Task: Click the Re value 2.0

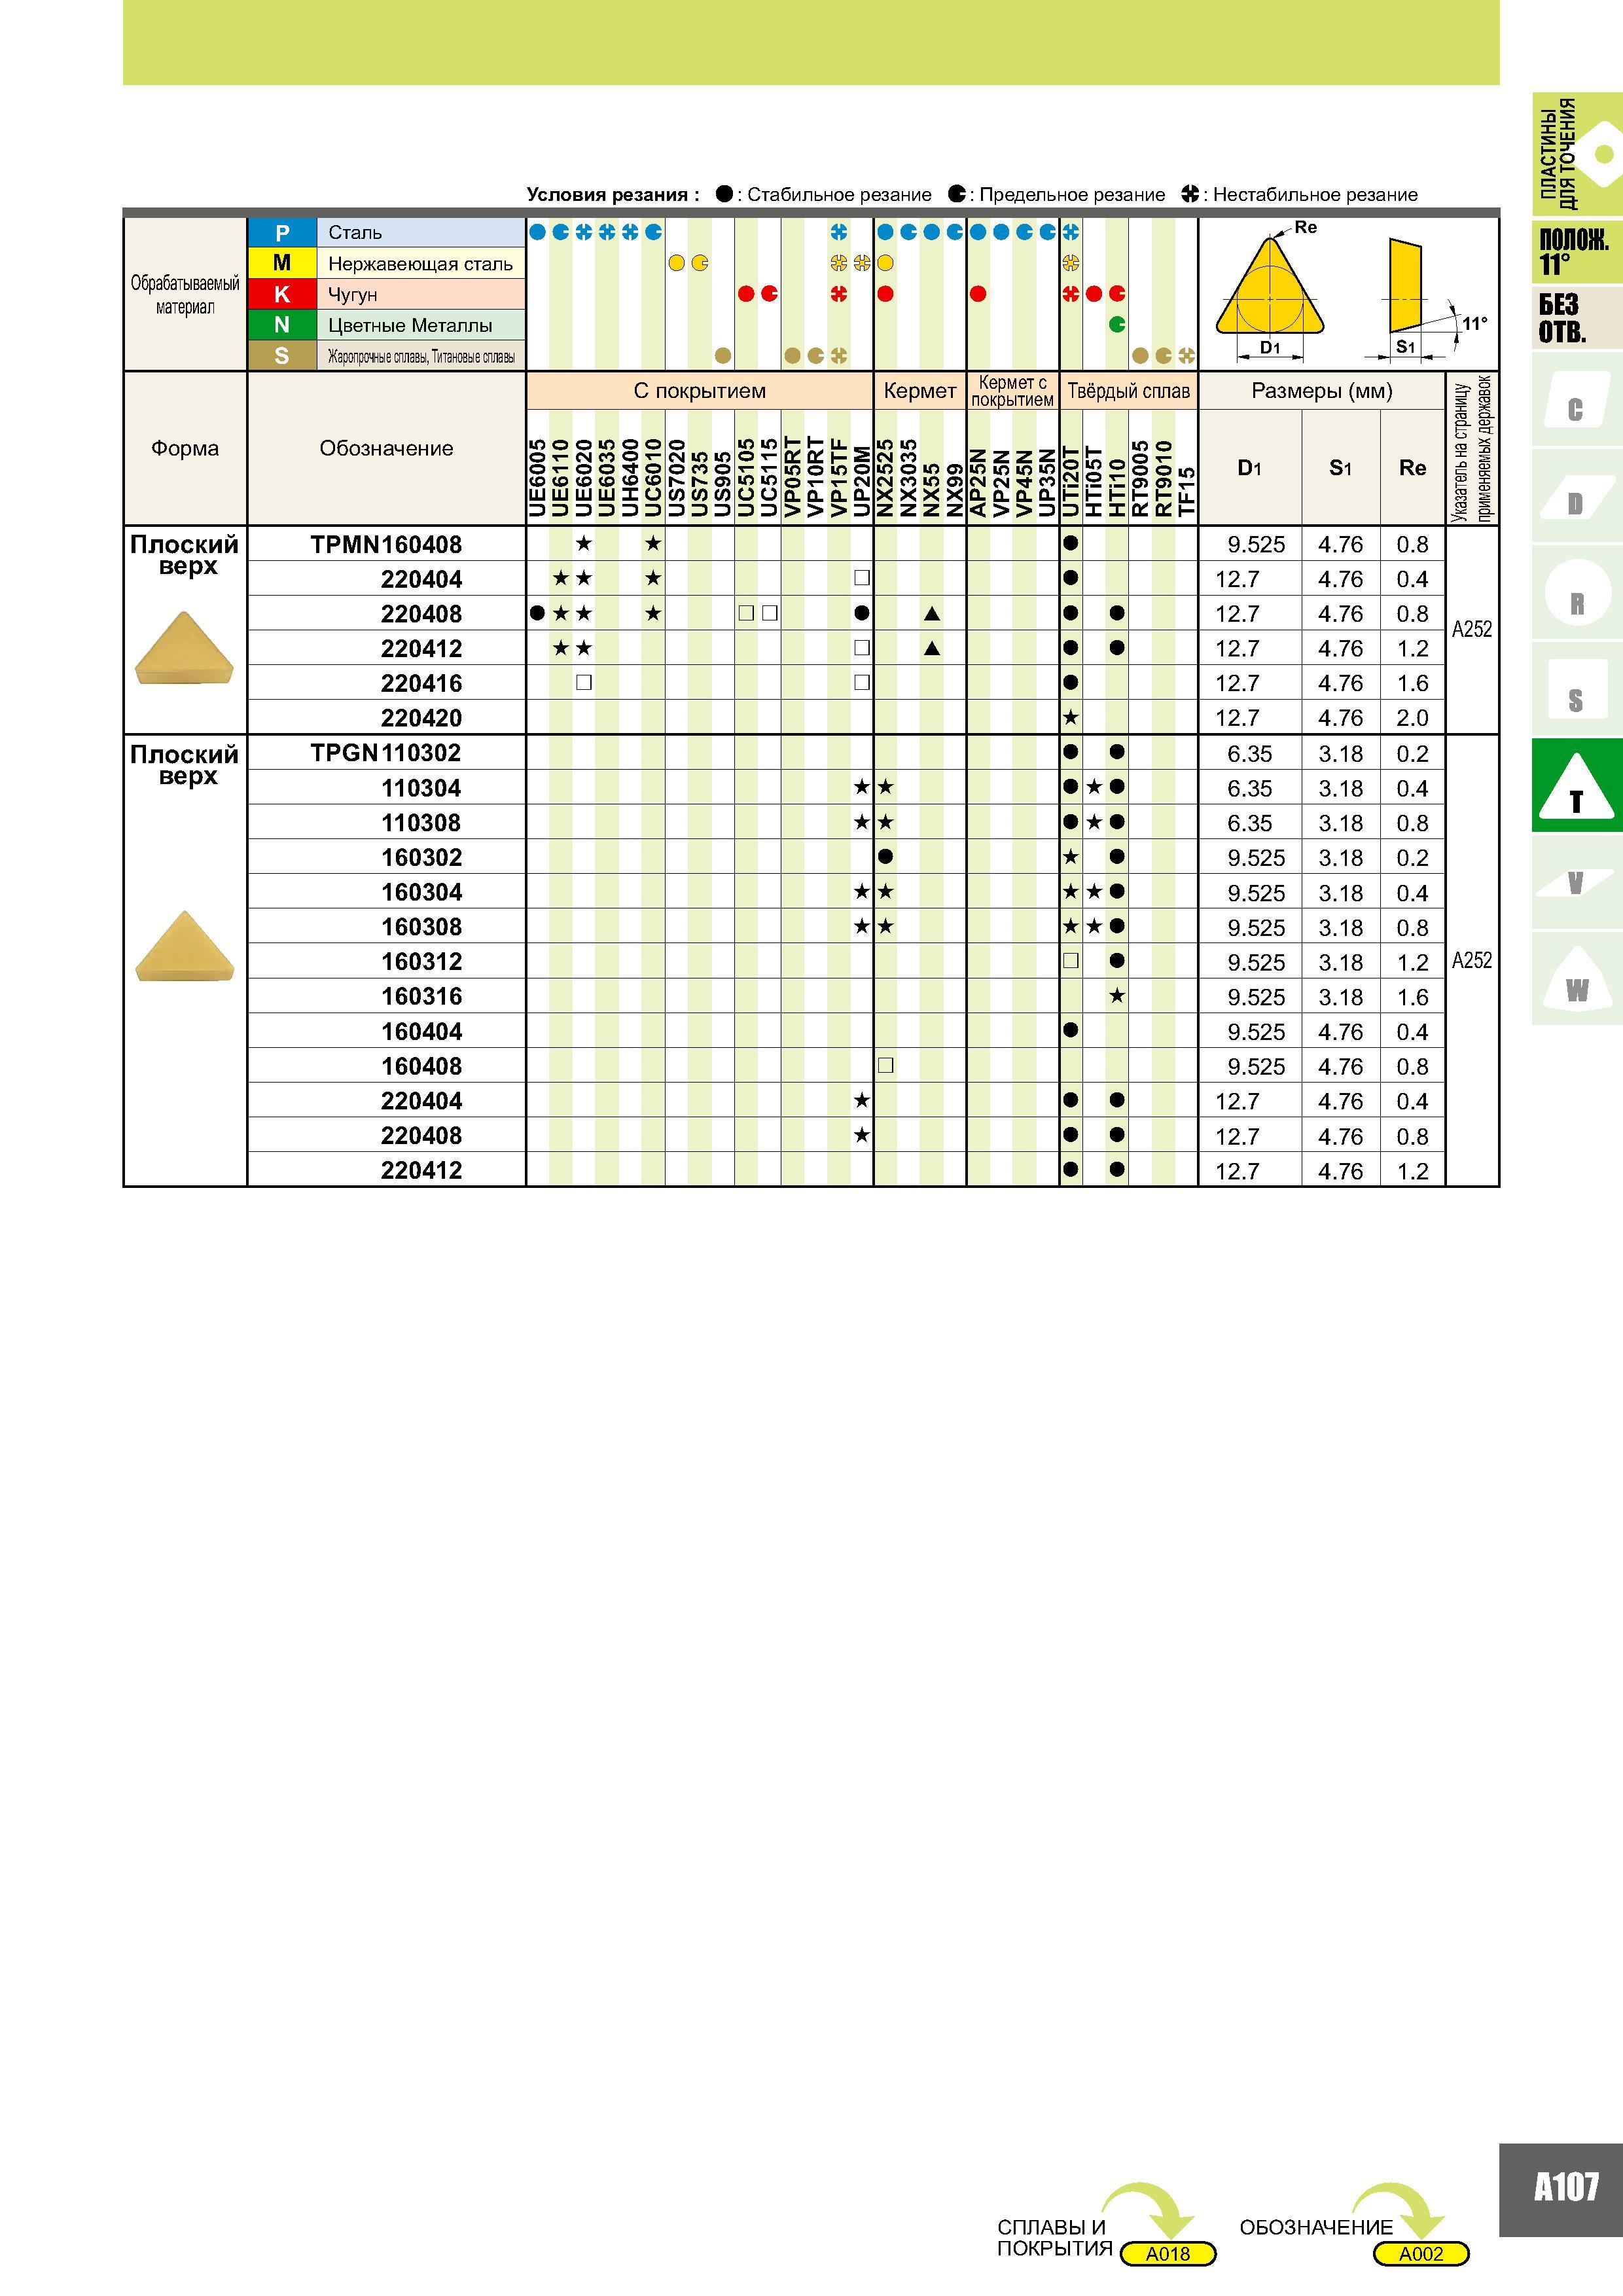Action: (1412, 718)
